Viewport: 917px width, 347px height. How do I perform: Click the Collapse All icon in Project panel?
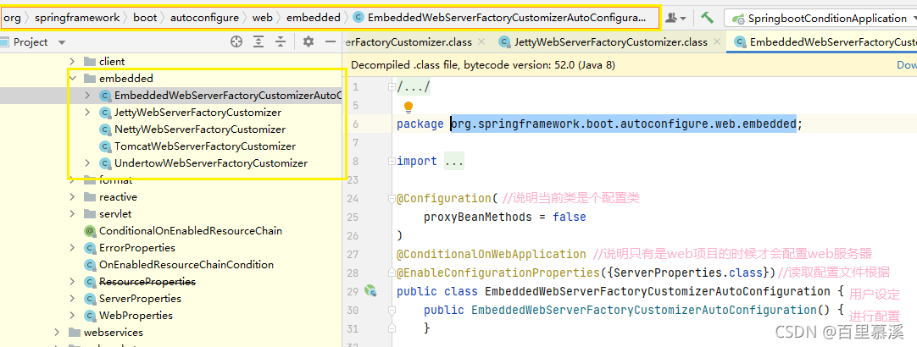click(281, 41)
